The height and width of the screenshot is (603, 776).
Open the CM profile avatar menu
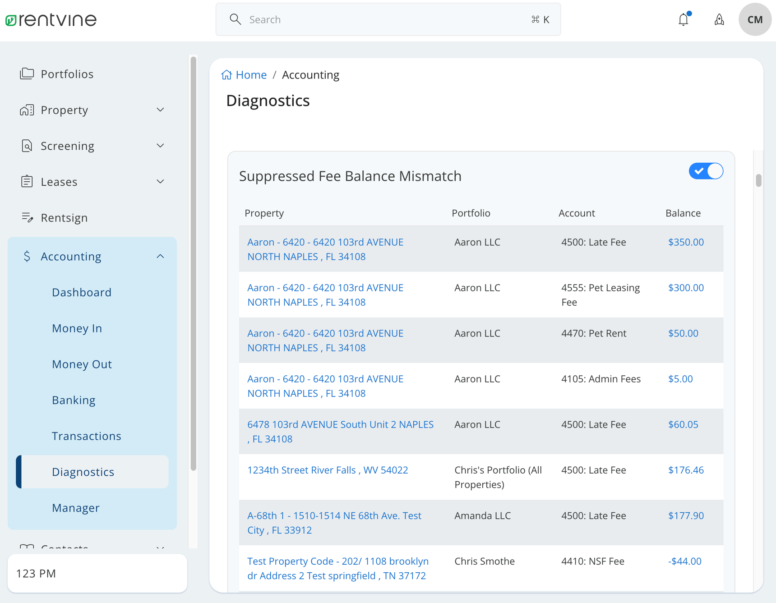pos(754,19)
